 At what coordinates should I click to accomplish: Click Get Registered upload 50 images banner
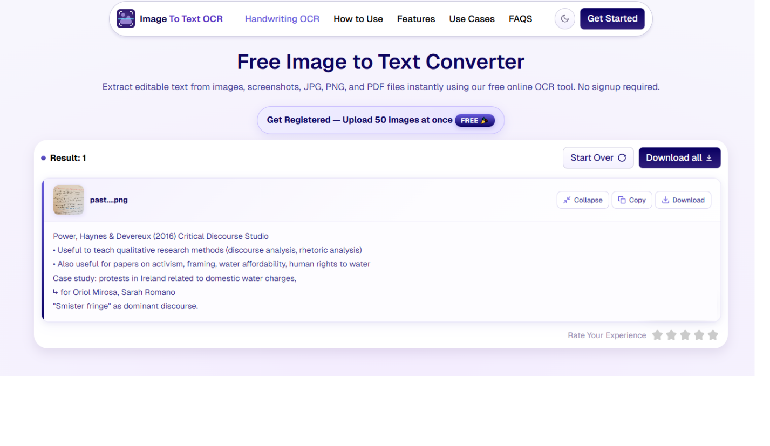[x=380, y=120]
